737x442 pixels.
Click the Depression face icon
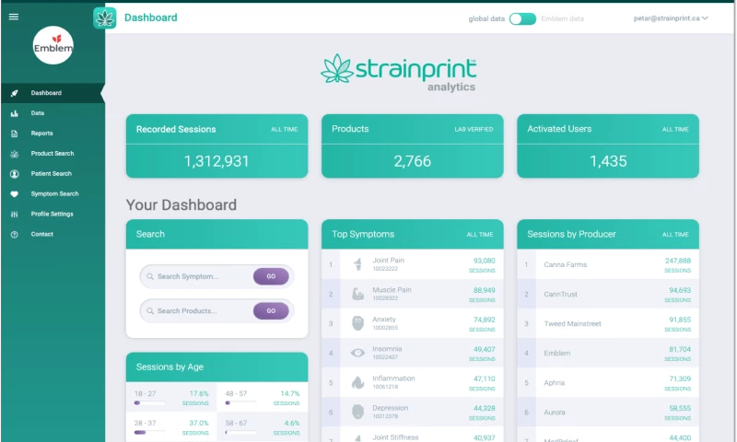point(357,412)
